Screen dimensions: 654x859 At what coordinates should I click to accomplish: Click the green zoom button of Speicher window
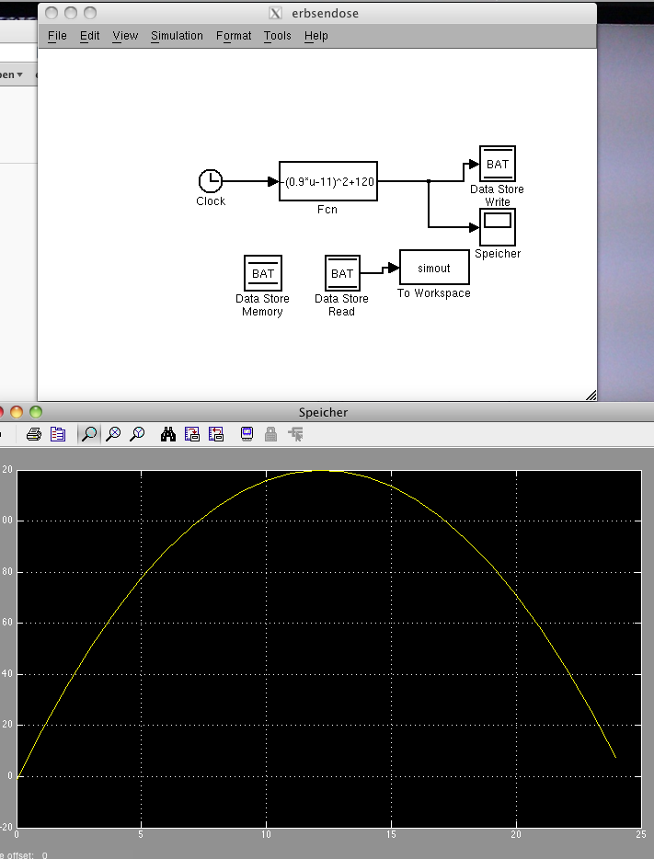(36, 412)
